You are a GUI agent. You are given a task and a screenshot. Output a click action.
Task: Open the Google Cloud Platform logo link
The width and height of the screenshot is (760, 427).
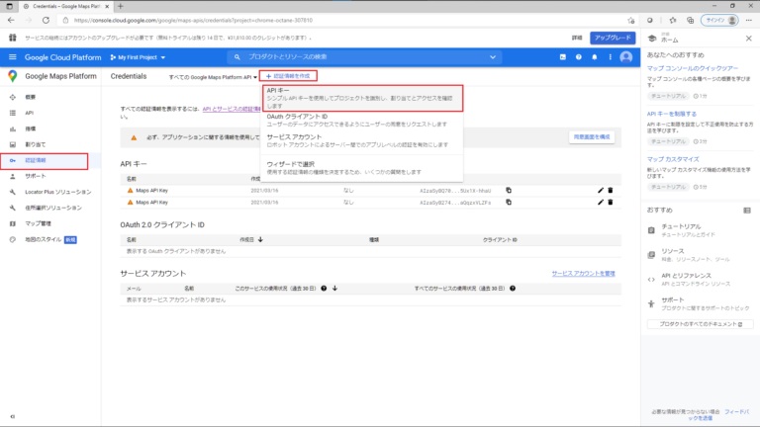(x=63, y=57)
